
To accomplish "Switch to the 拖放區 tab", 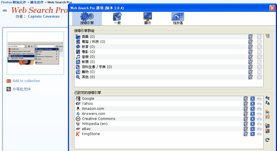I will coord(177,19).
